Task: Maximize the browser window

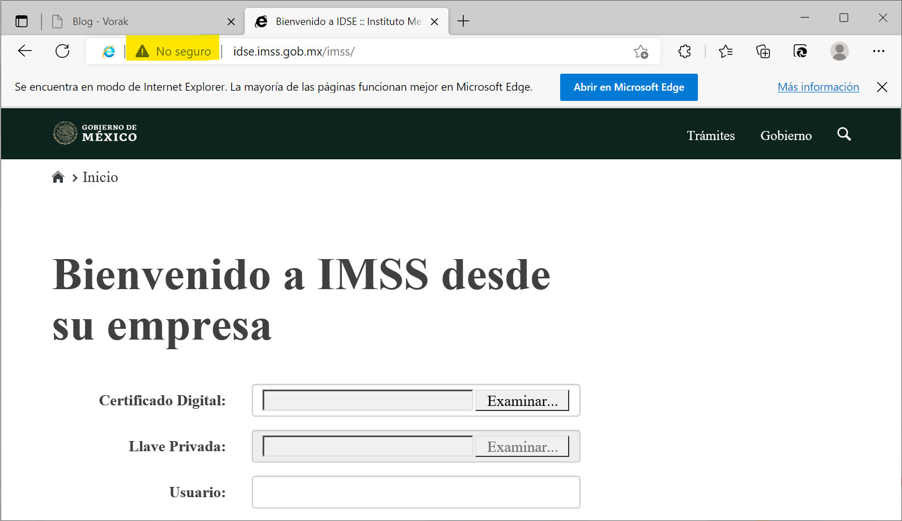Action: pos(844,18)
